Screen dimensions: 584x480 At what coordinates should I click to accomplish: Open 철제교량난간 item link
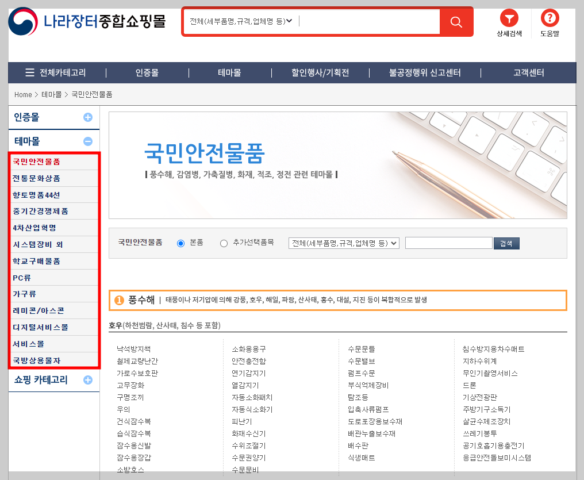click(x=137, y=361)
